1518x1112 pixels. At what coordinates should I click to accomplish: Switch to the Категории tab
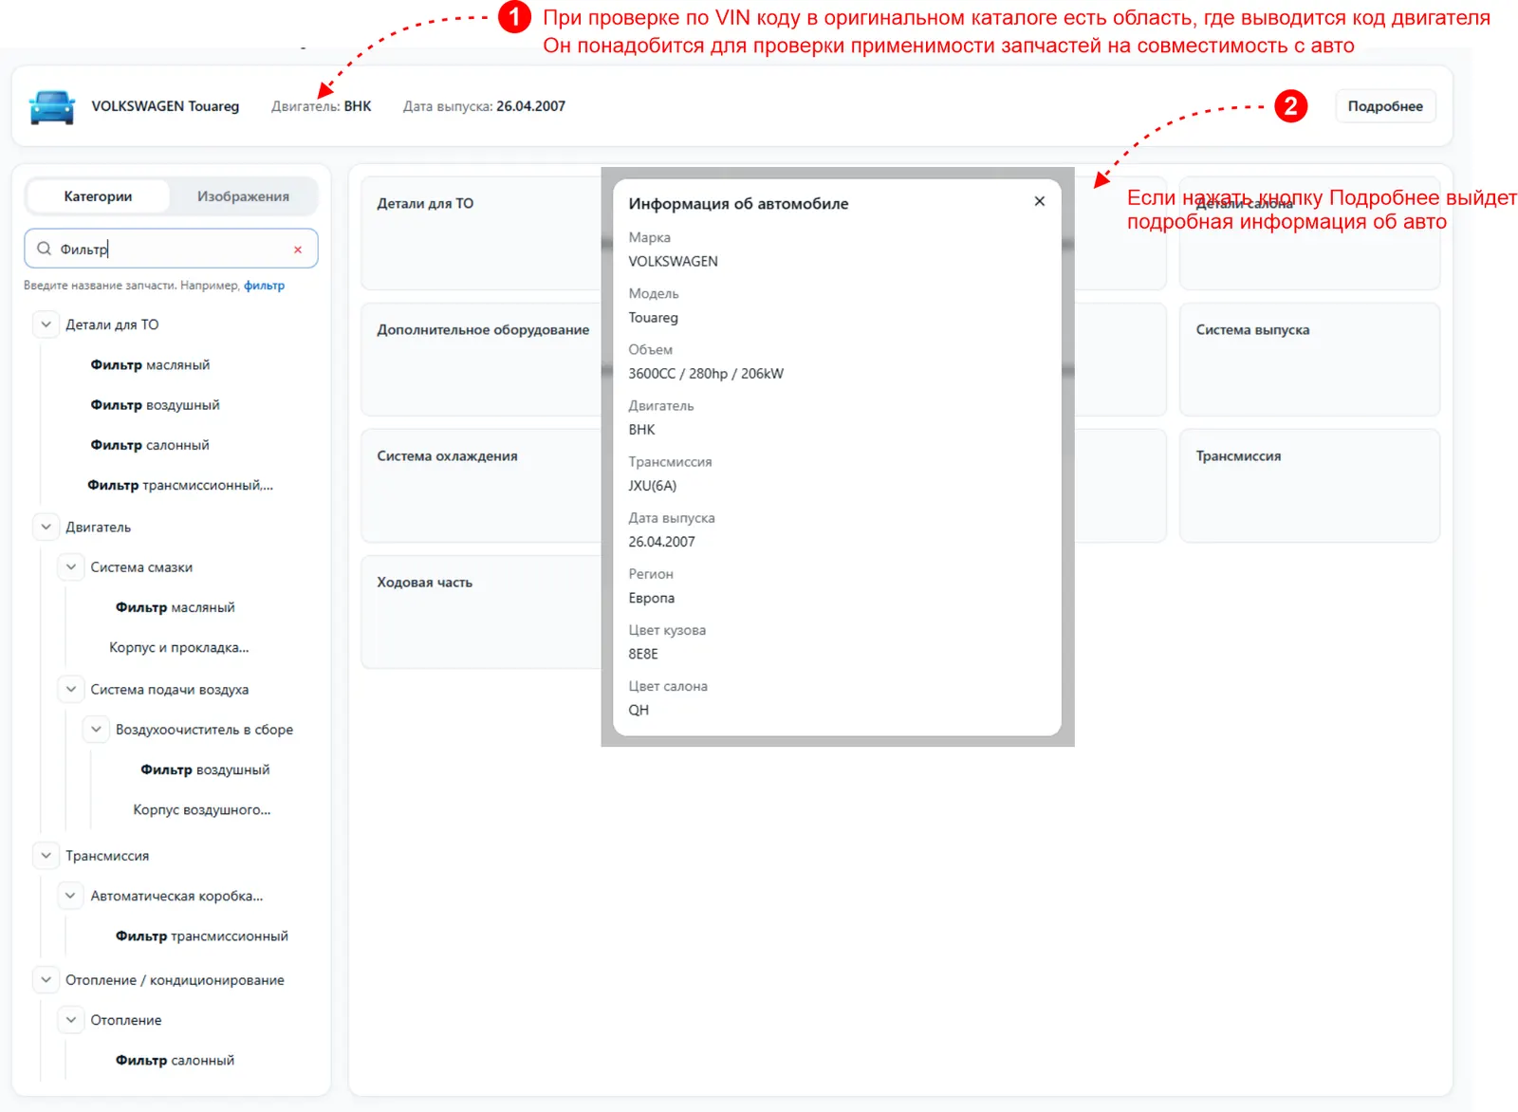click(x=98, y=196)
